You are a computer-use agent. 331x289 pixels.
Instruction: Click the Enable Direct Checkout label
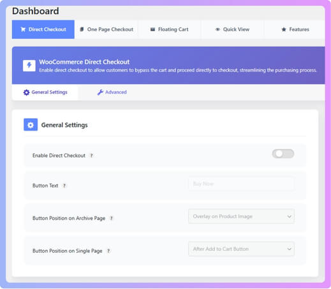coord(59,156)
